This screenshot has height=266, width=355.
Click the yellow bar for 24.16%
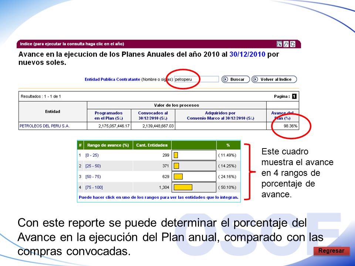click(178, 177)
